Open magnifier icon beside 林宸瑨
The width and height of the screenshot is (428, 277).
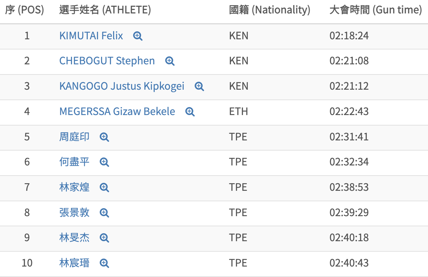(x=104, y=263)
